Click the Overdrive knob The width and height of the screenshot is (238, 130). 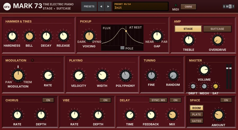click(218, 40)
